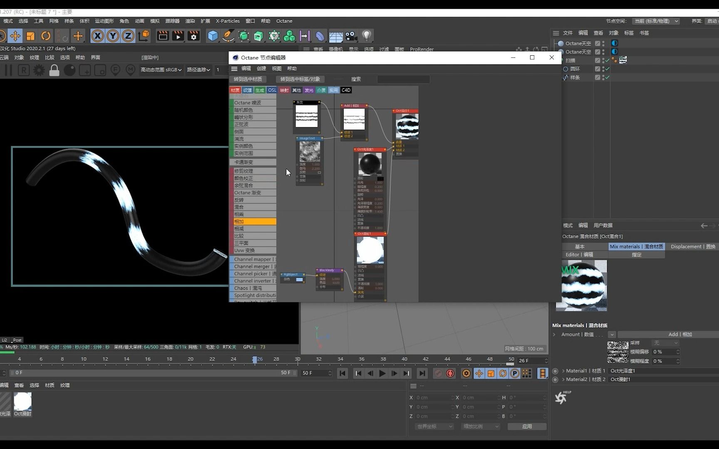Click the Octane HELP logo icon
The image size is (719, 449).
pos(562,397)
